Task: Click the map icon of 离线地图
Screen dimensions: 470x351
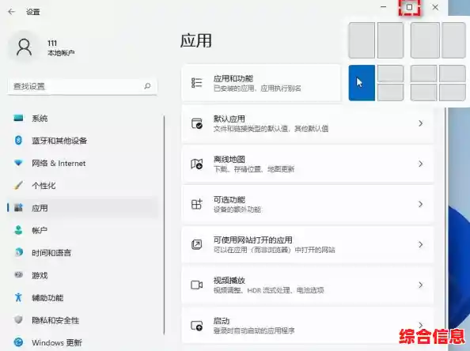Action: (197, 164)
